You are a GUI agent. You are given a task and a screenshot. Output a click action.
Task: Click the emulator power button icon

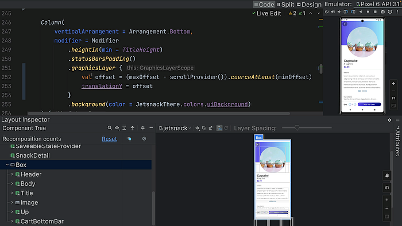pyautogui.click(x=327, y=12)
